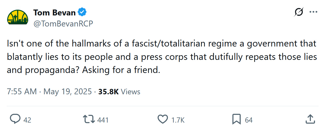
Task: Open the @TomBevanRCP handle link
Action: point(63,23)
